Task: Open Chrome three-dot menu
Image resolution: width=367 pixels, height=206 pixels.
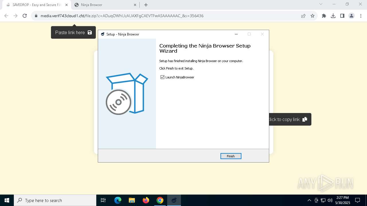Action: 361,16
